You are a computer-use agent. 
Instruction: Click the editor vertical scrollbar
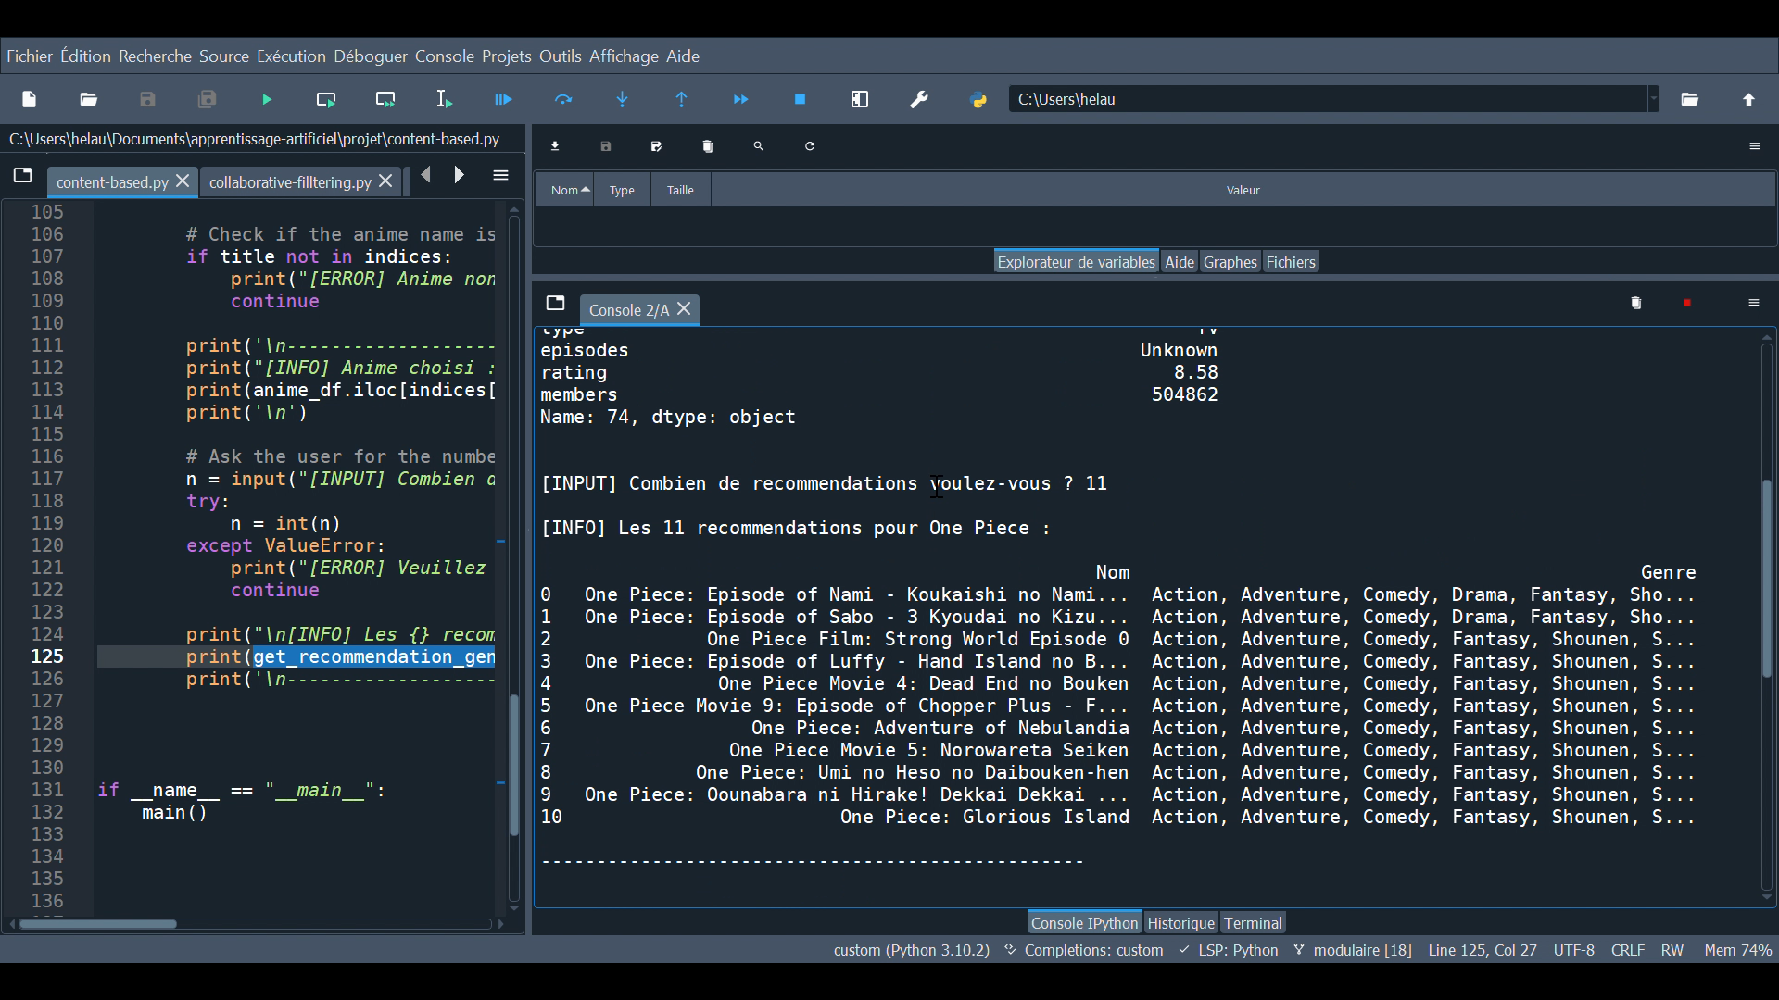pyautogui.click(x=514, y=765)
